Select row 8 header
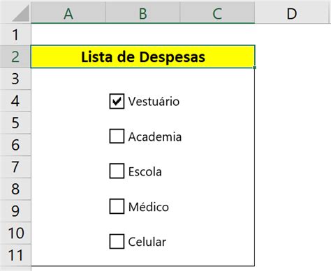The height and width of the screenshot is (271, 331). pyautogui.click(x=15, y=189)
